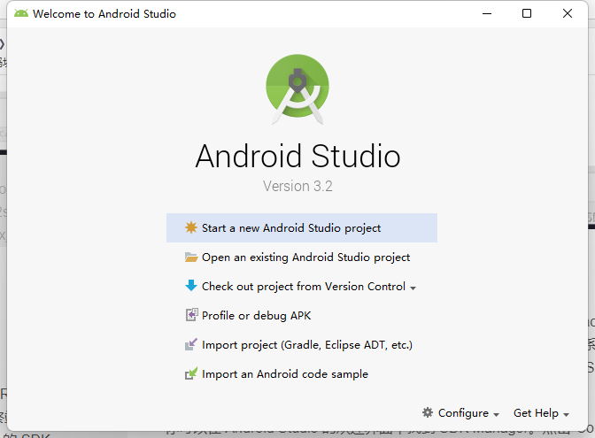
Task: Select Check out project from Version Control
Action: tap(302, 287)
